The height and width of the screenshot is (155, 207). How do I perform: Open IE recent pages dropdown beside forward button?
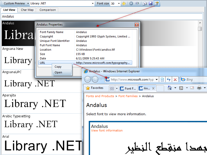[x=101, y=80]
